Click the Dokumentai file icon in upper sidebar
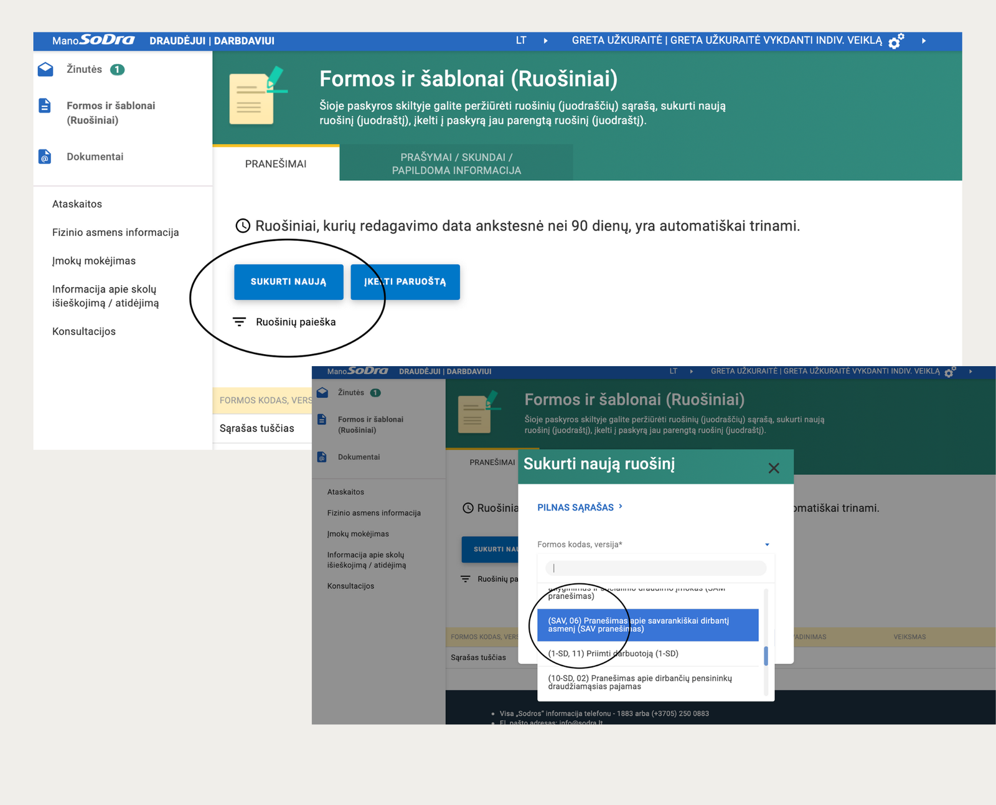The width and height of the screenshot is (996, 805). [x=45, y=157]
